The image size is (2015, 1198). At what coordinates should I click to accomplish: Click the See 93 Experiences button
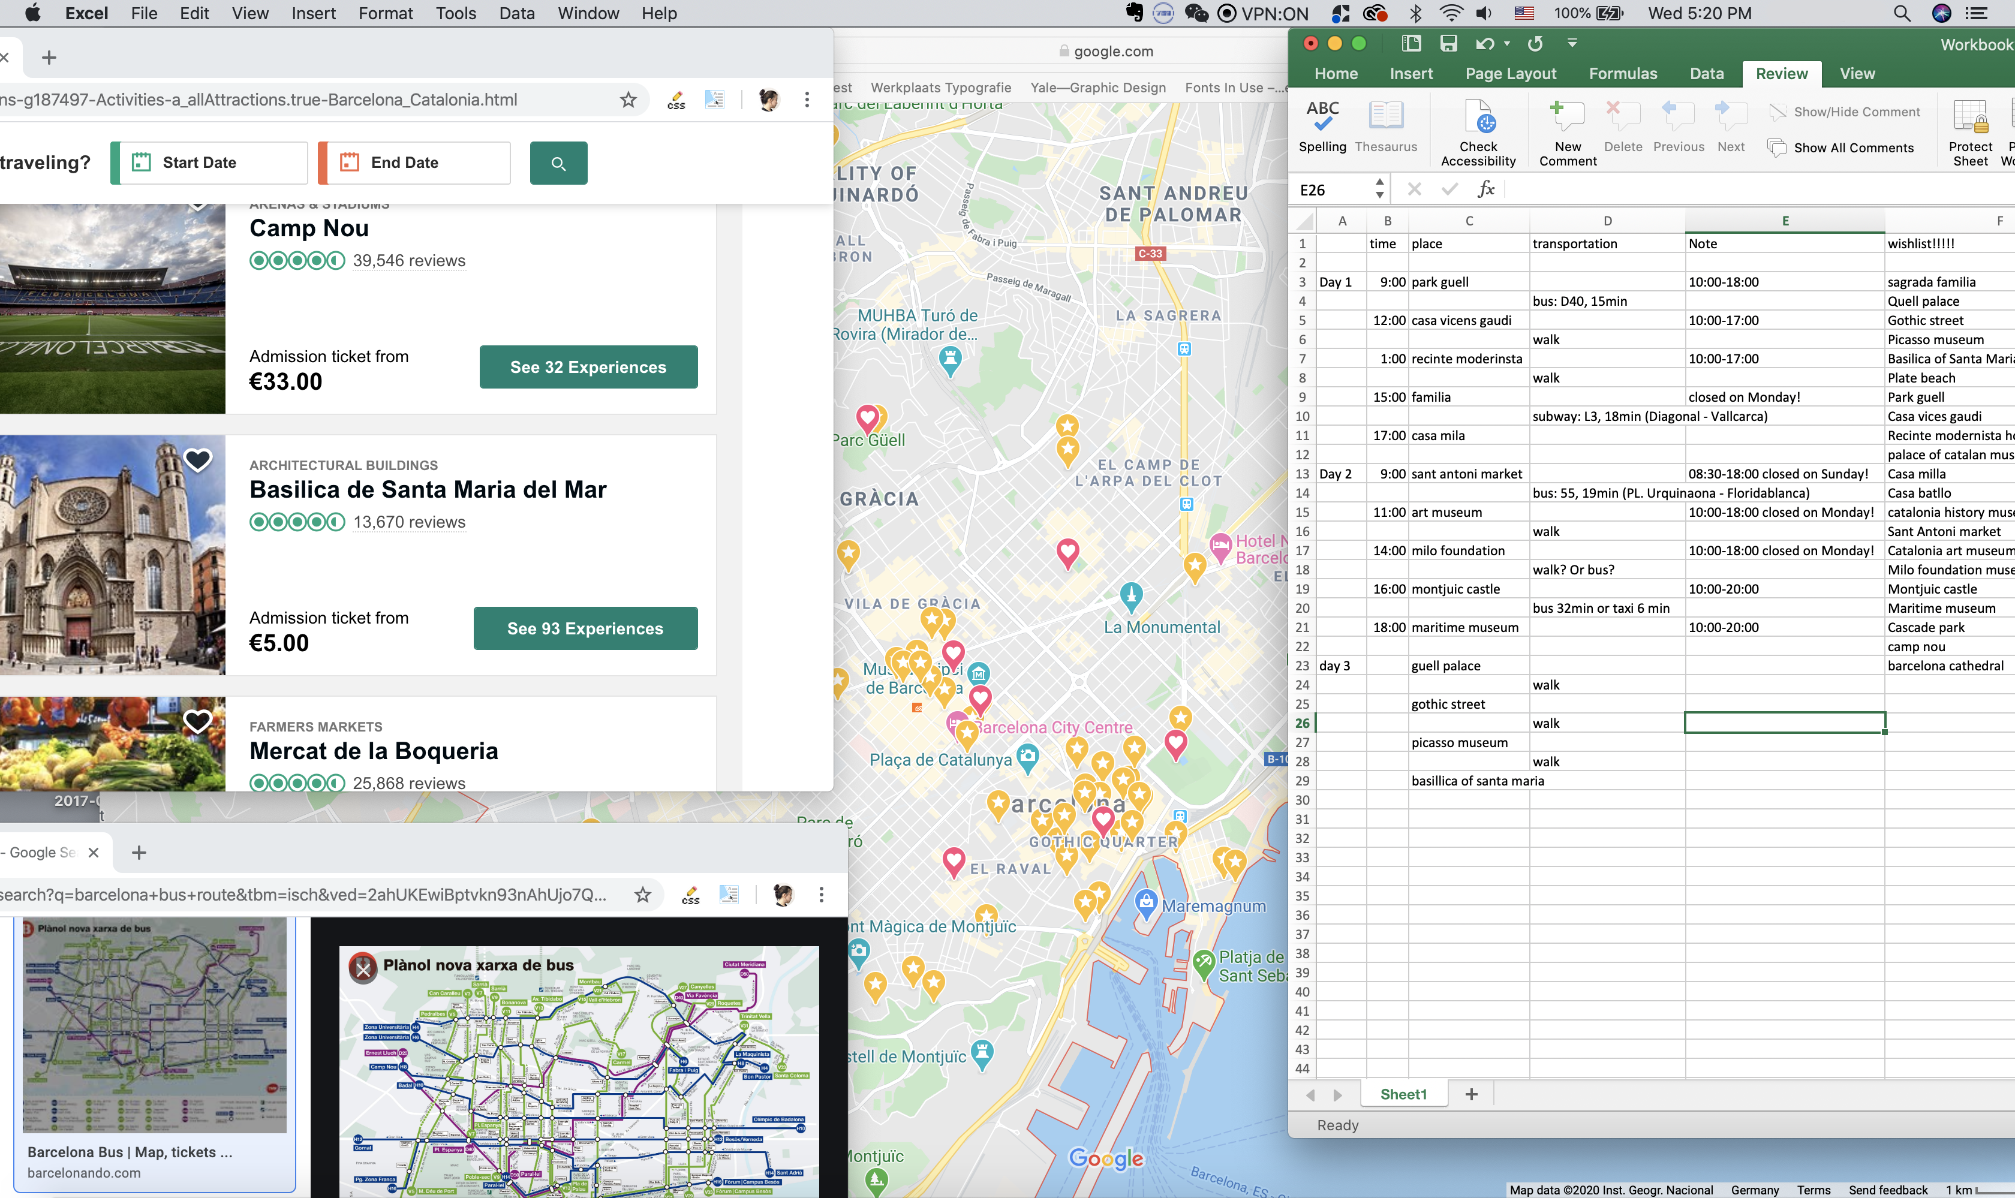[x=585, y=629]
